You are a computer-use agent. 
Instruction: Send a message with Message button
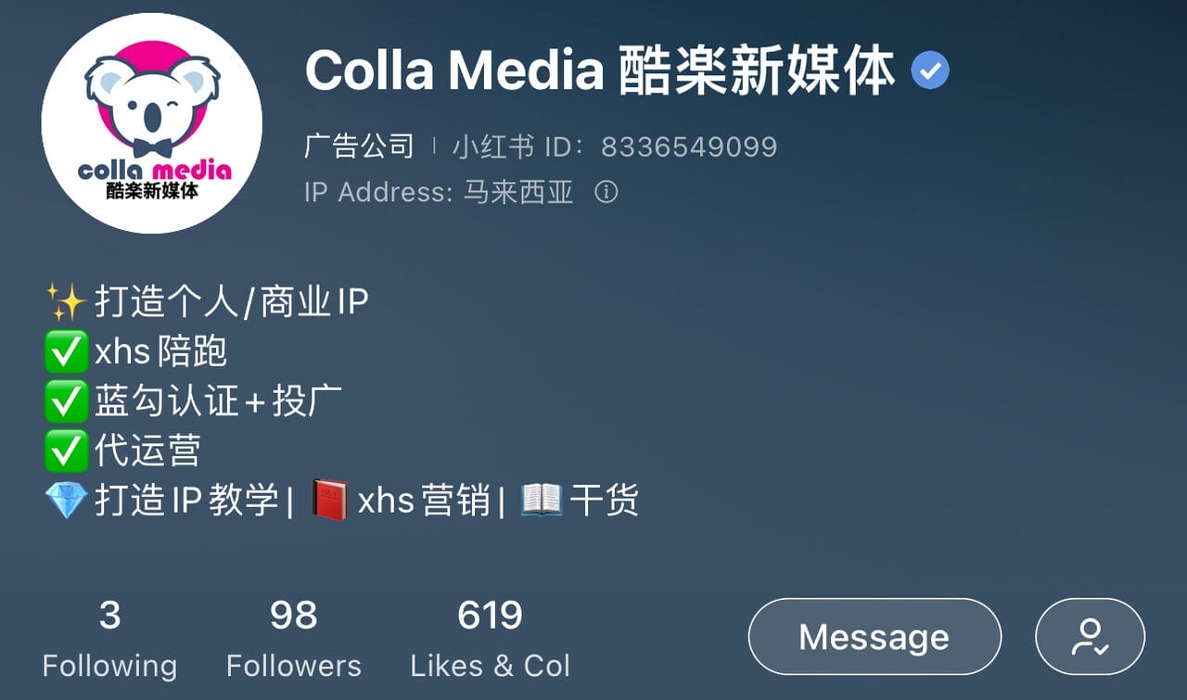[x=874, y=636]
